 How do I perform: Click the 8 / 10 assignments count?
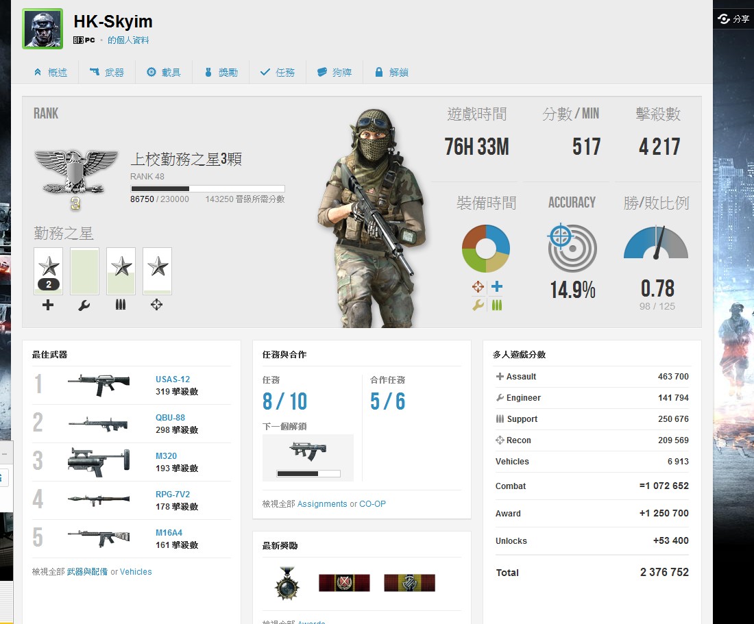(x=284, y=401)
